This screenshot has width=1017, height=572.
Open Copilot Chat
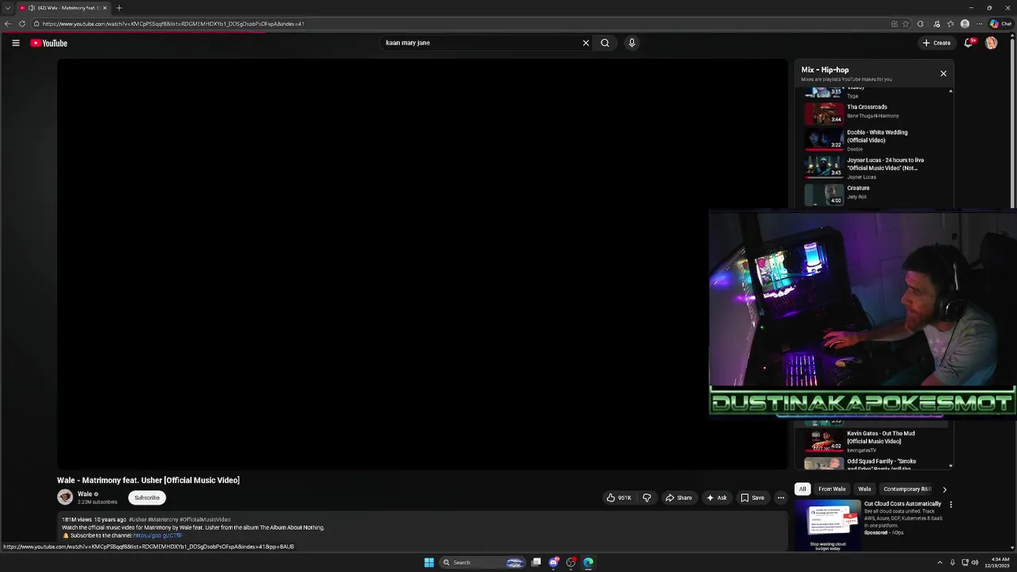click(x=1000, y=24)
